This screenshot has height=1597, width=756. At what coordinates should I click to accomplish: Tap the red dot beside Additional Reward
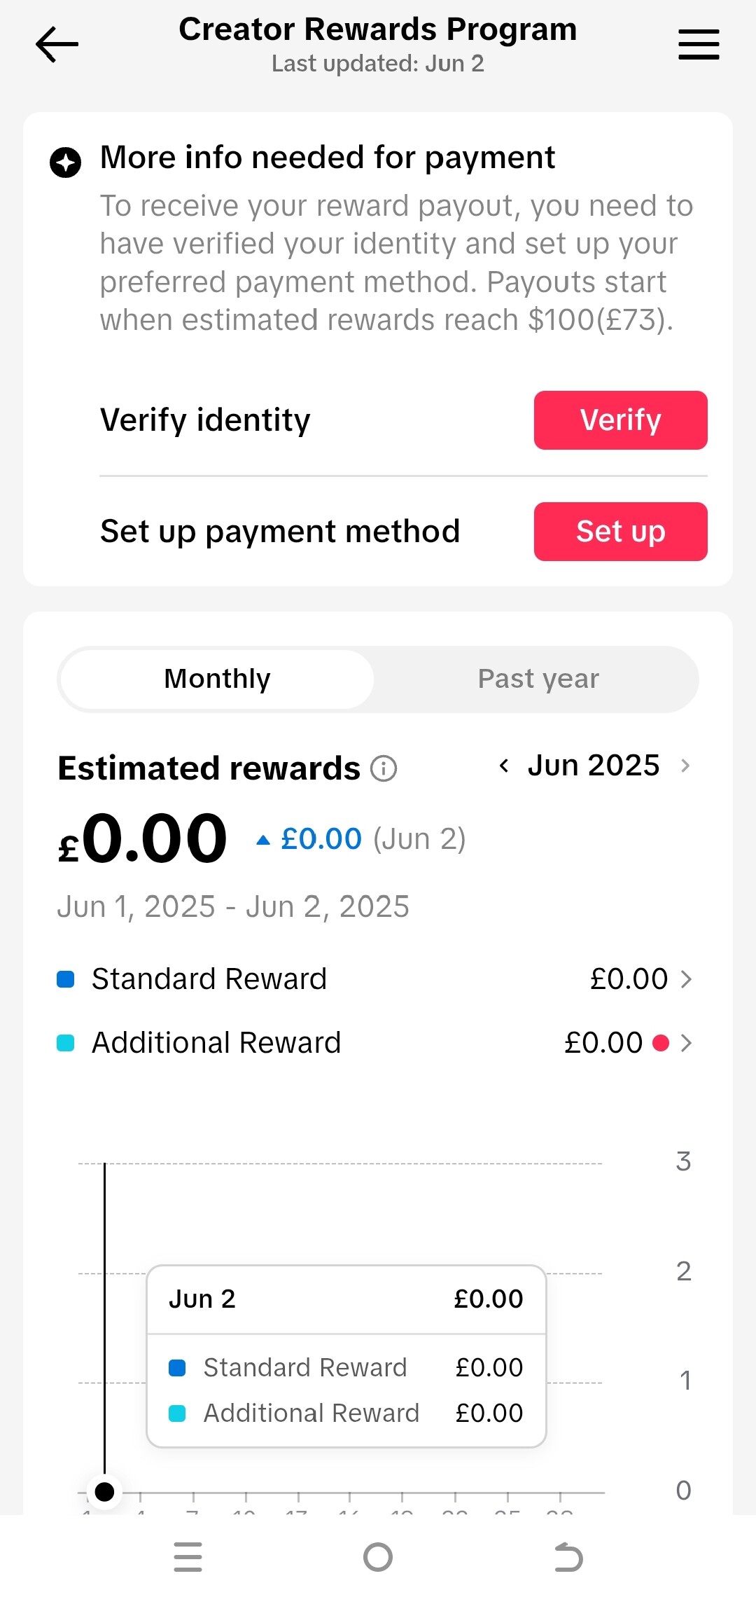point(660,1043)
